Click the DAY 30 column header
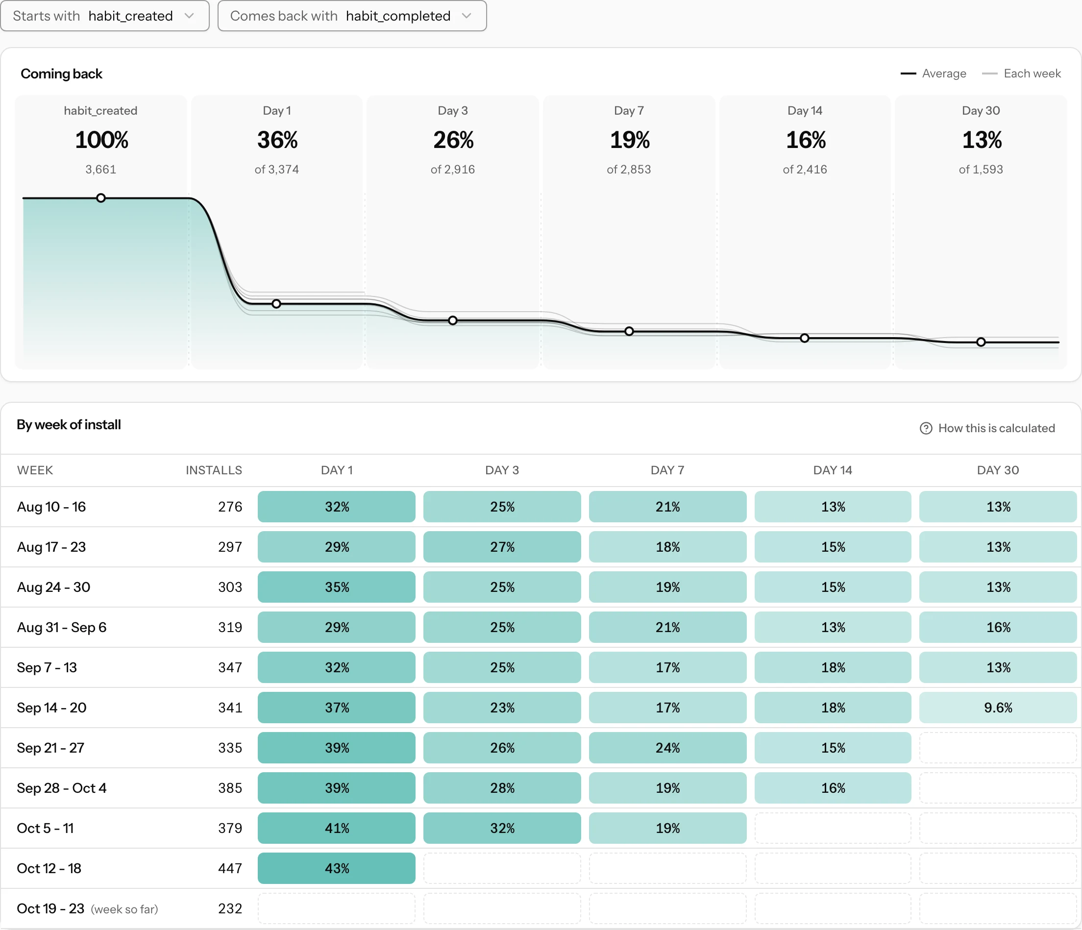This screenshot has width=1082, height=930. click(x=998, y=470)
